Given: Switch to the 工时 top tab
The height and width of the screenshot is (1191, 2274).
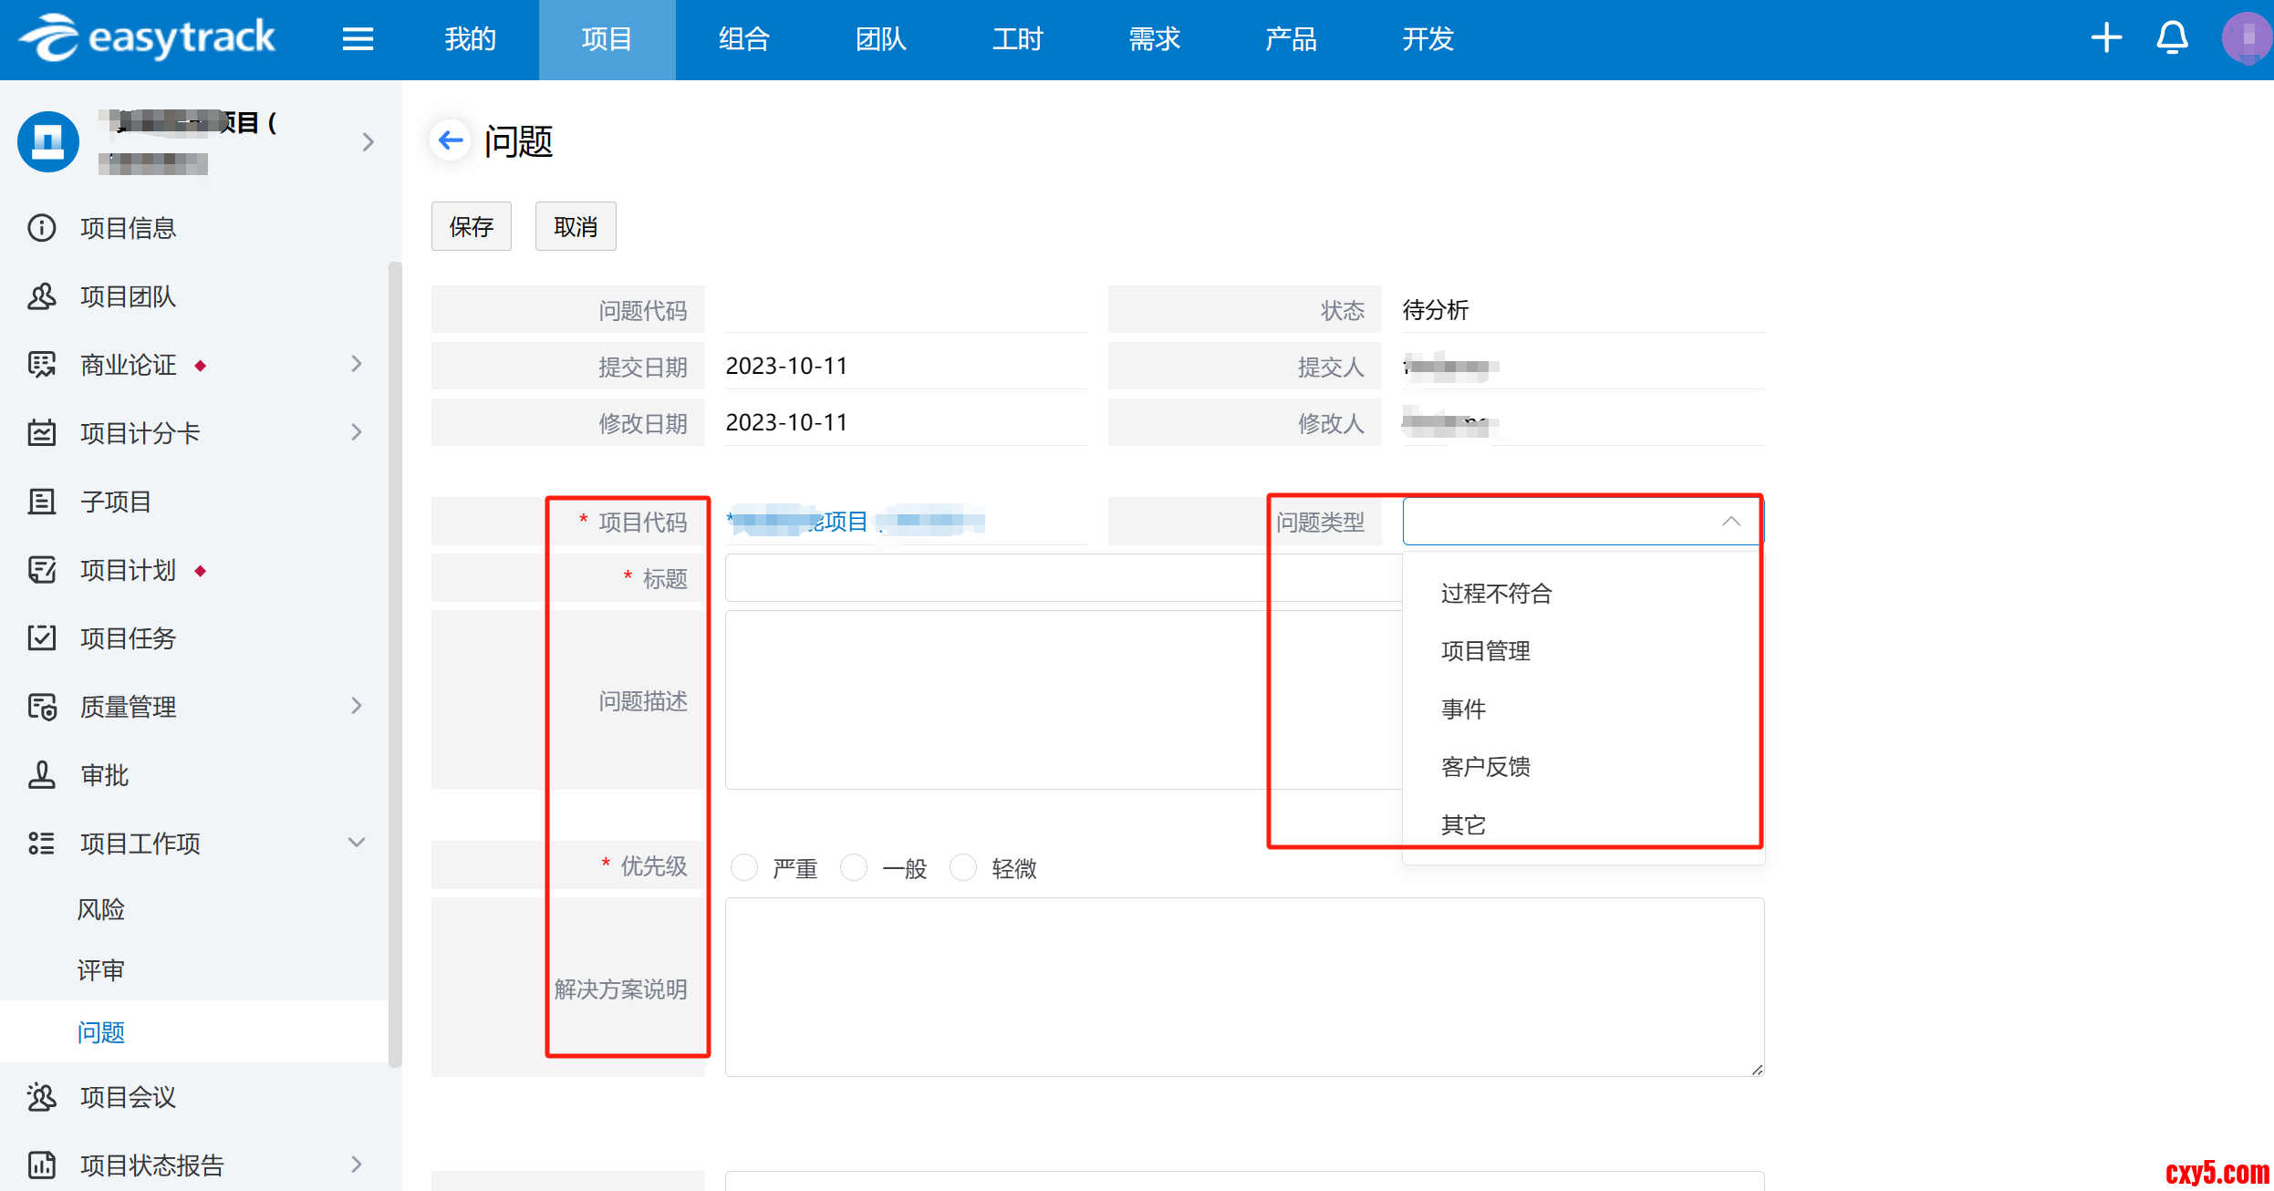Looking at the screenshot, I should tap(1017, 39).
